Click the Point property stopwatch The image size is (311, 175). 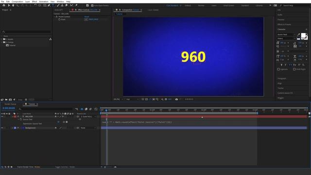pyautogui.click(x=59, y=19)
